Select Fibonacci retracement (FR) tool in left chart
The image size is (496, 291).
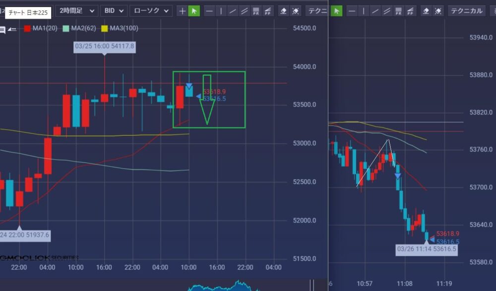tap(256, 11)
